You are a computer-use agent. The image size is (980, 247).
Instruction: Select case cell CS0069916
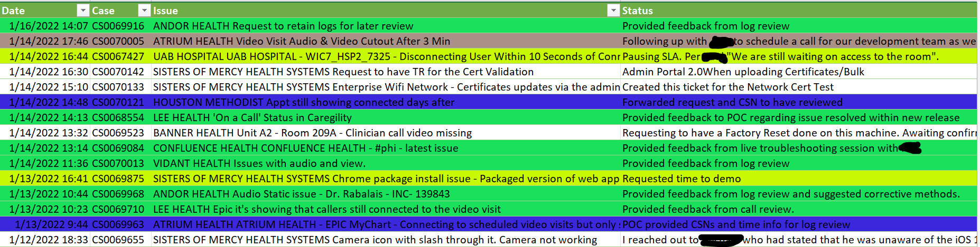point(121,26)
